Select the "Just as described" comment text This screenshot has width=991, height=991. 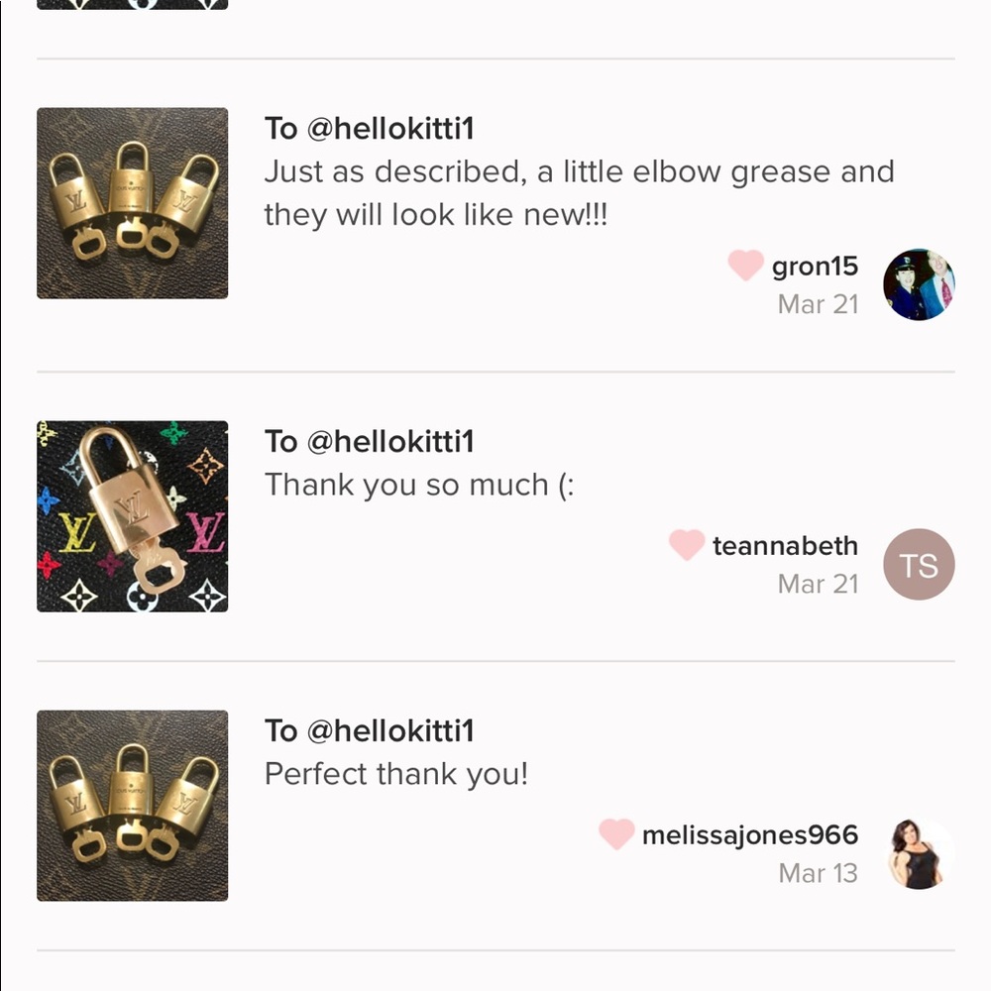click(x=579, y=193)
